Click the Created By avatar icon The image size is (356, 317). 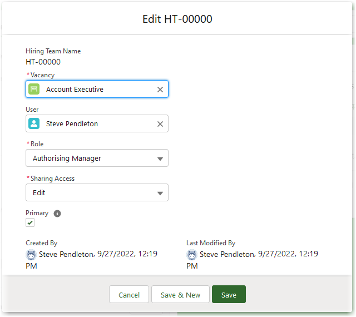pos(31,254)
